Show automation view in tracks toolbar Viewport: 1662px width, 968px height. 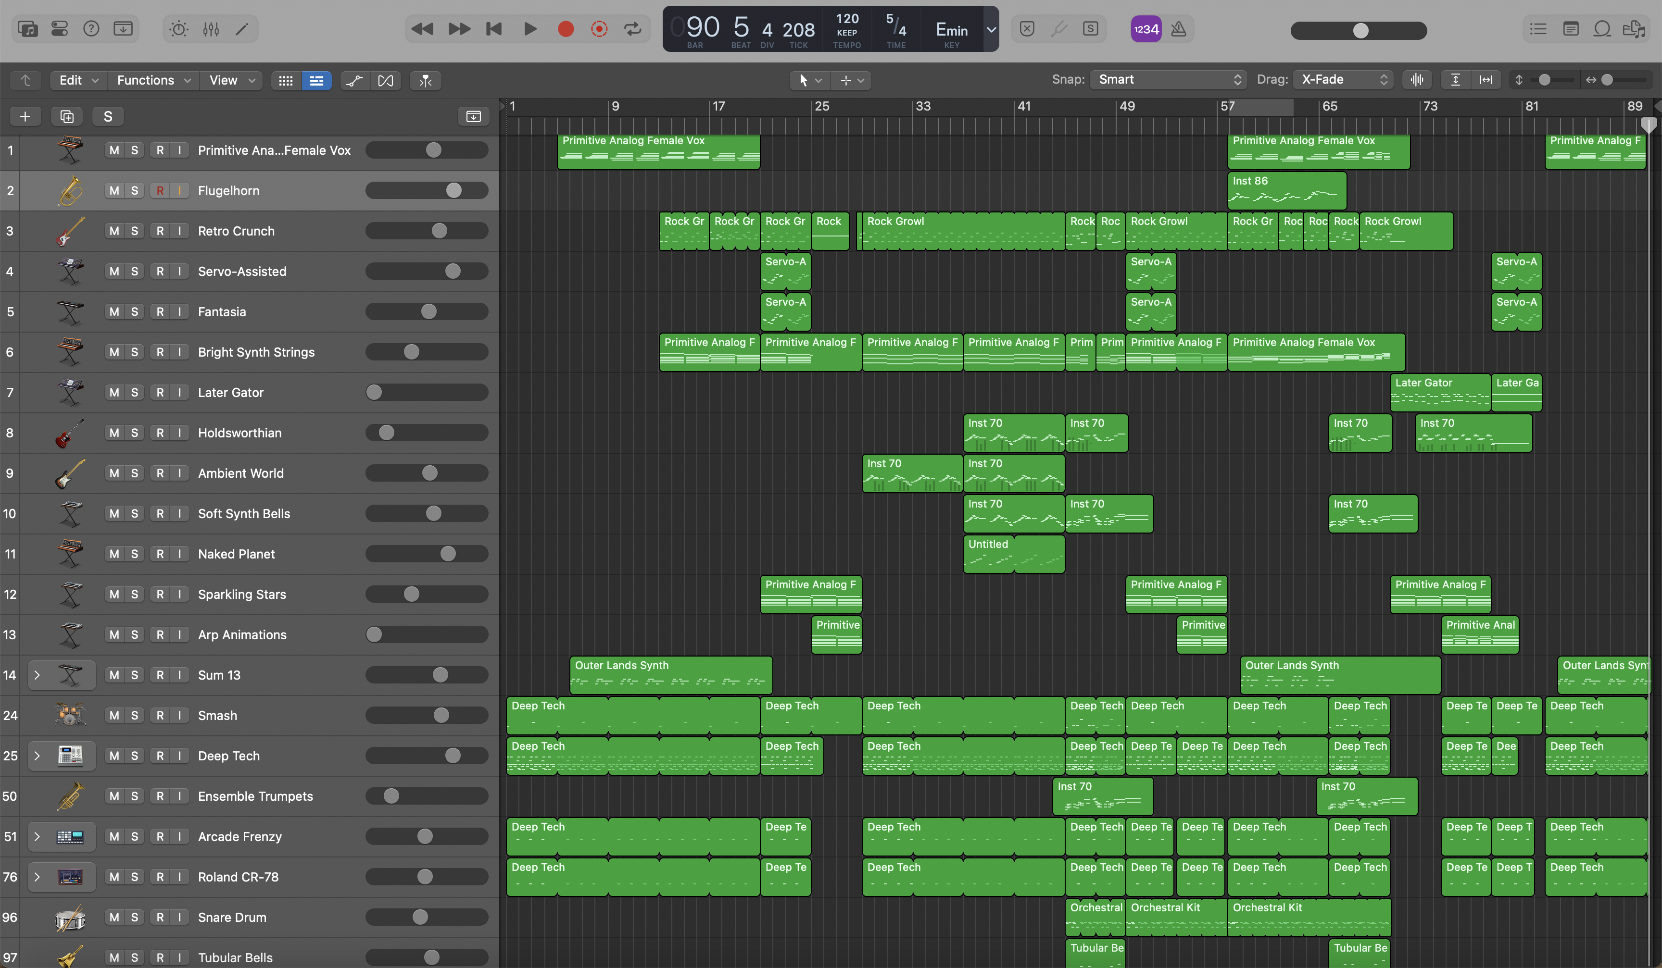click(354, 80)
